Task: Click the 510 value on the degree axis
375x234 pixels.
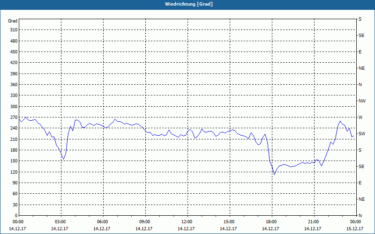Action: point(14,30)
